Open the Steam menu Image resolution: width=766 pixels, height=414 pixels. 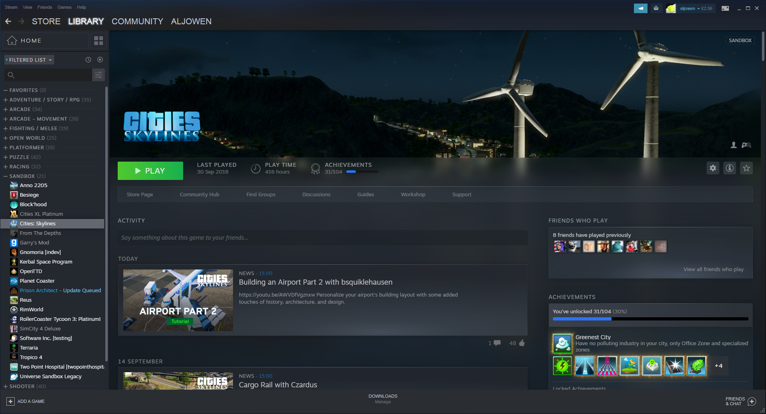pos(11,7)
